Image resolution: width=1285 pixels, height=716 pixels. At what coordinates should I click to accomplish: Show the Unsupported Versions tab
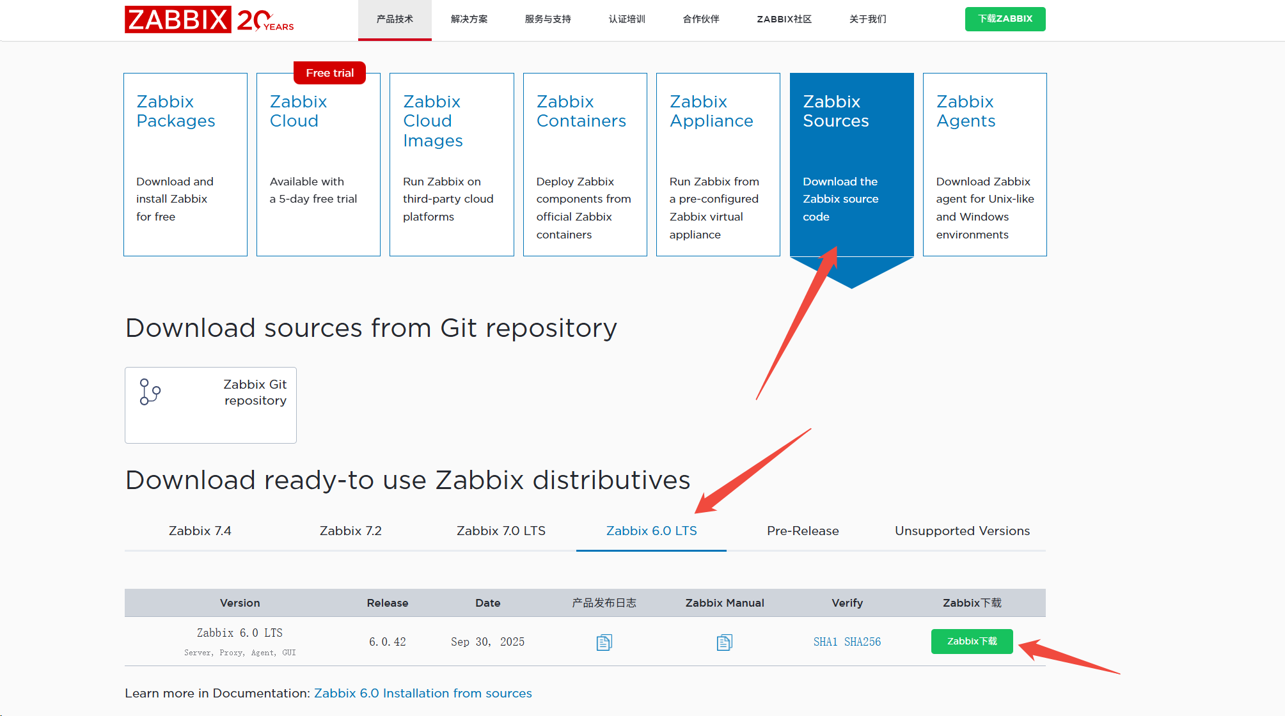click(961, 531)
